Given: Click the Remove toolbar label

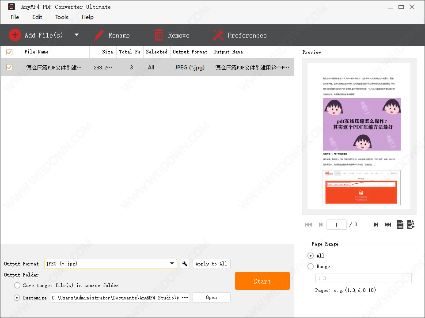Looking at the screenshot, I should (x=178, y=35).
